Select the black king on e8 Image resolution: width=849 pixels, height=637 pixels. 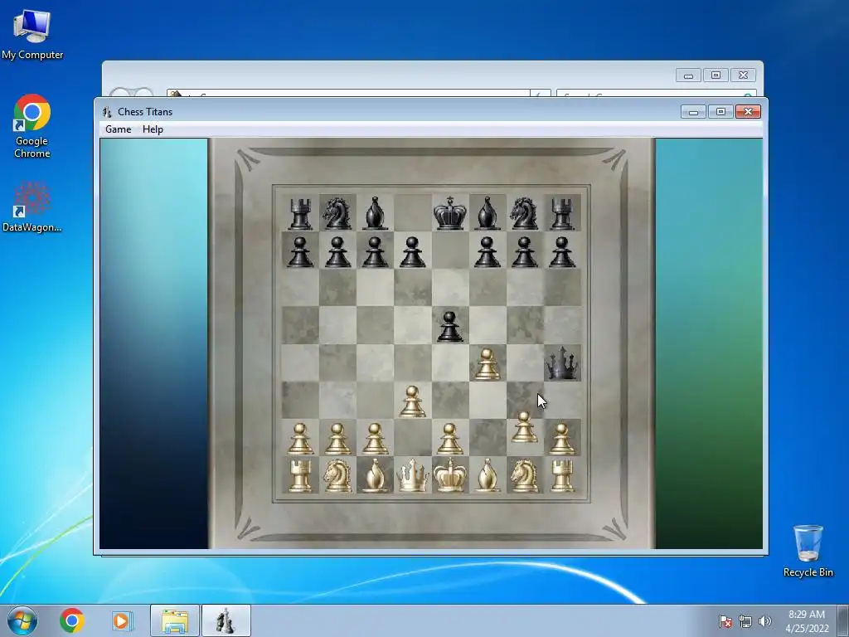pos(450,213)
